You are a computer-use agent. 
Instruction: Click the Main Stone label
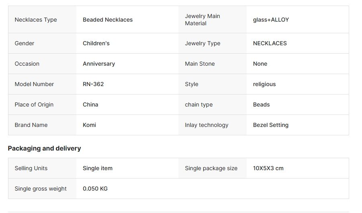pos(200,64)
